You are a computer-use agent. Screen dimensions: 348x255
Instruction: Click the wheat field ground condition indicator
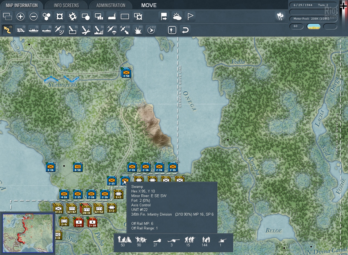tap(313, 26)
